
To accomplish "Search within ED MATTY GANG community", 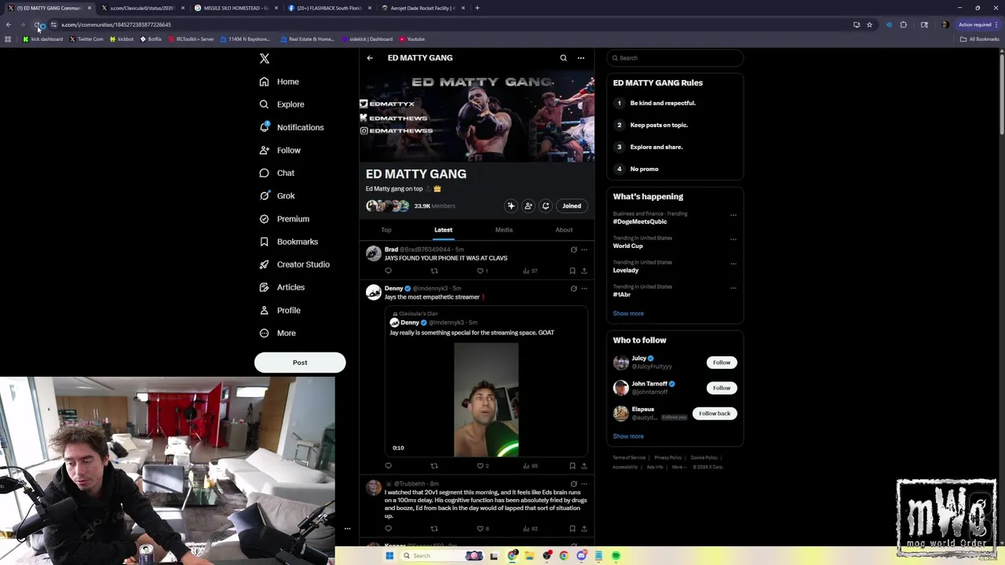I will click(563, 58).
